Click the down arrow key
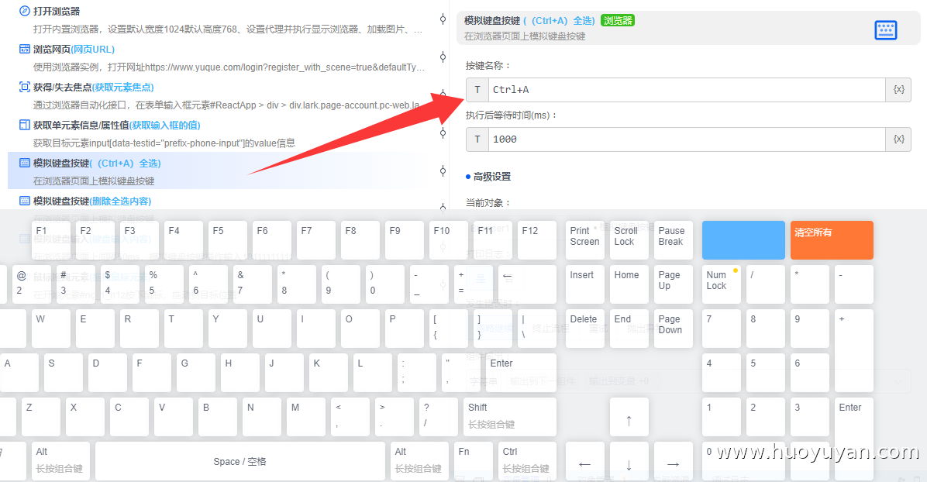This screenshot has height=482, width=927. (629, 461)
